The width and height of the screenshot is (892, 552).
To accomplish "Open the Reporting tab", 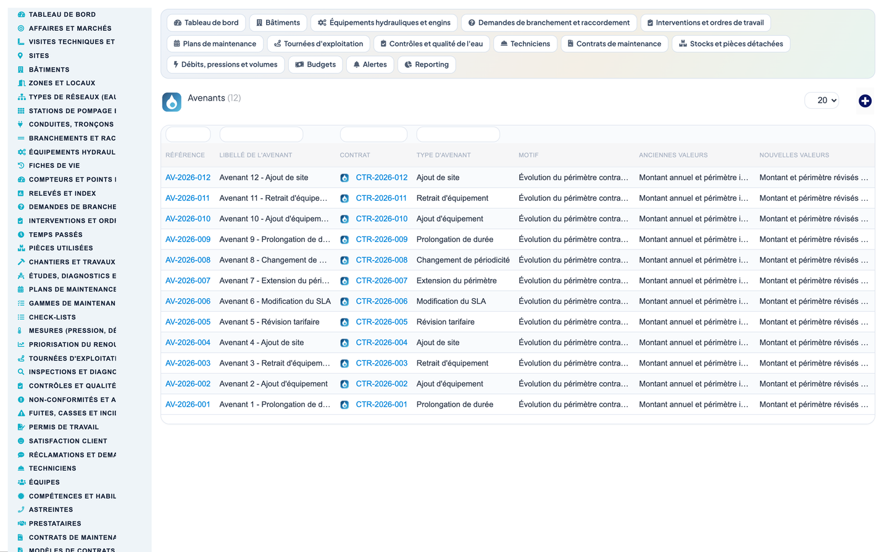I will pos(427,65).
